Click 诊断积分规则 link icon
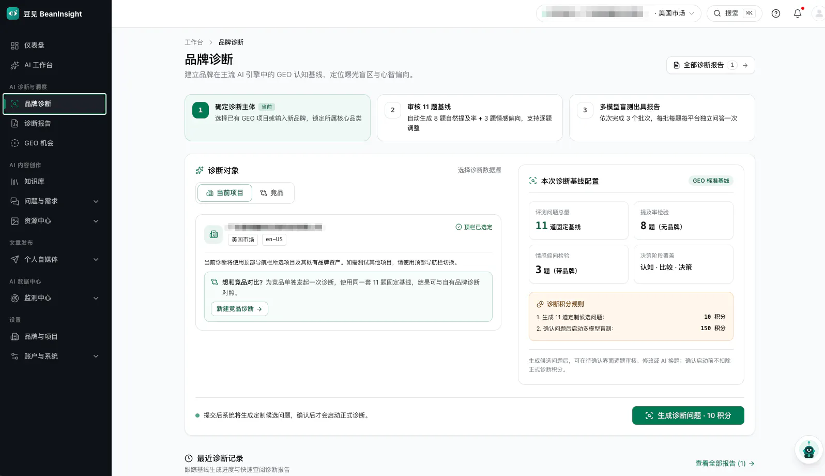The image size is (825, 476). pyautogui.click(x=540, y=304)
